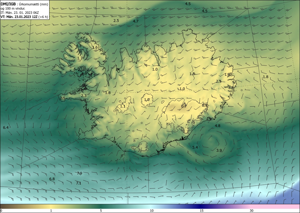
Task: Click the "(+6 h)" forecast offset label
Action: click(x=43, y=17)
